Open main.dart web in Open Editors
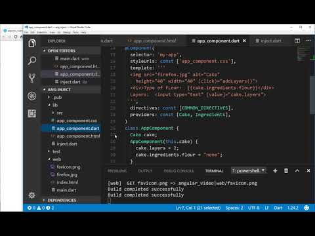The height and width of the screenshot is (236, 315). 72,58
